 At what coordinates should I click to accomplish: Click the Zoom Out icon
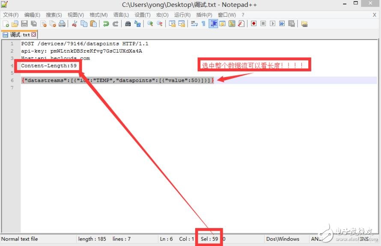(x=160, y=24)
